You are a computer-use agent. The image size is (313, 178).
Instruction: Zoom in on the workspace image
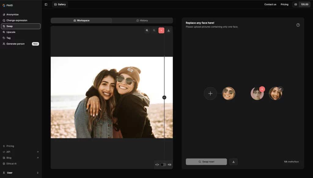coord(147,31)
